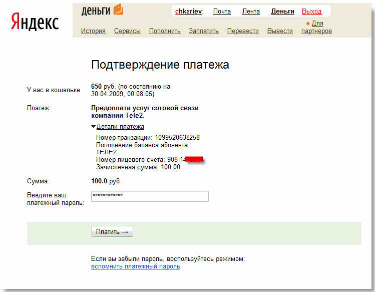The width and height of the screenshot is (375, 292).
Task: Open the chkariev account link
Action: [x=188, y=11]
